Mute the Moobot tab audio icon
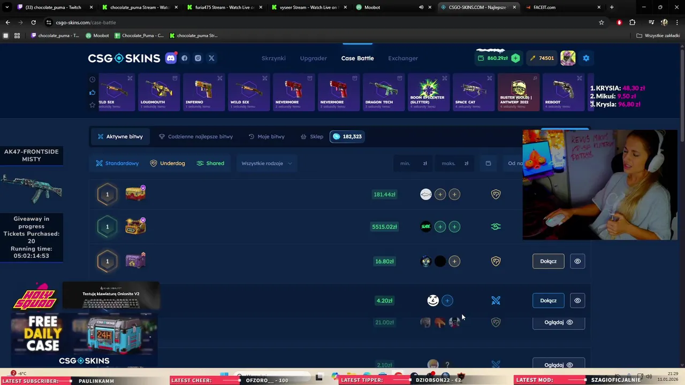 coord(421,7)
